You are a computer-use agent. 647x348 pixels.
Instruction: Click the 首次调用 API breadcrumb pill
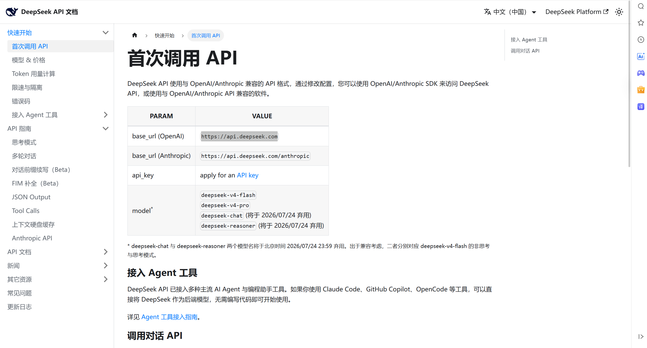click(205, 36)
